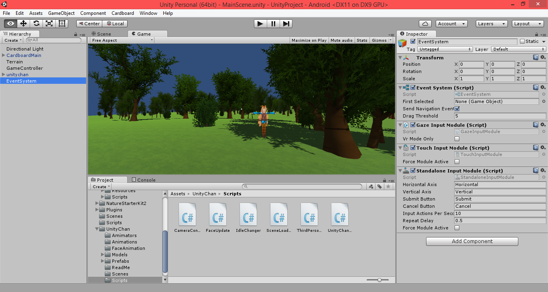Toggle the Static checkbox
The image size is (548, 292).
(522, 41)
